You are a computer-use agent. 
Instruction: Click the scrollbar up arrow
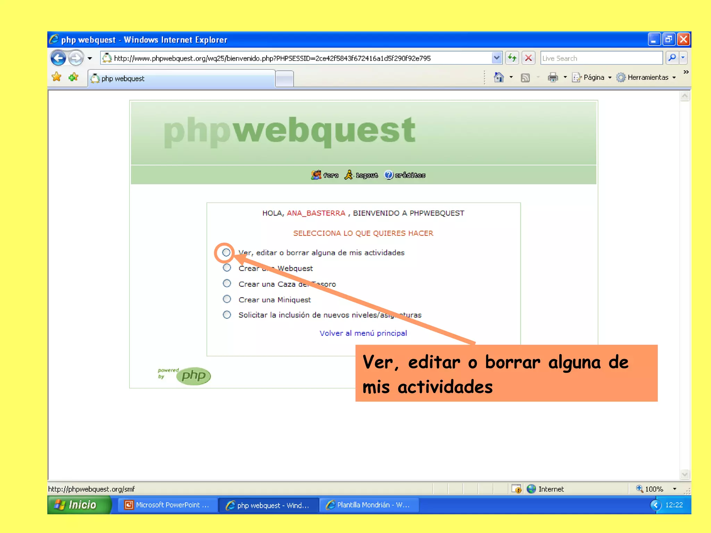pos(685,96)
